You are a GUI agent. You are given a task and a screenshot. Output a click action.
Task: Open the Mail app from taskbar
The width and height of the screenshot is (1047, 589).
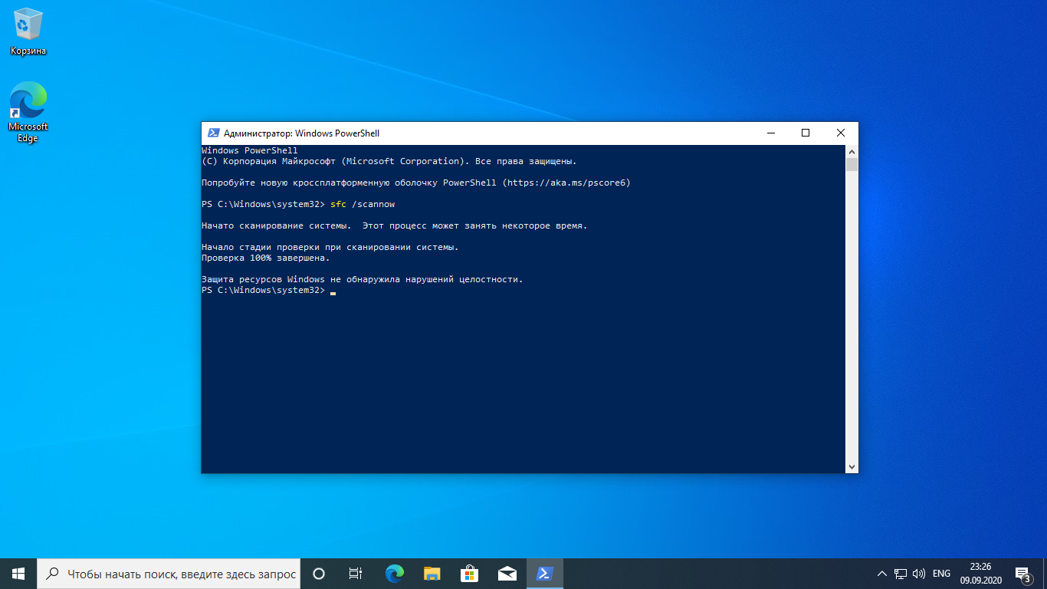(507, 574)
